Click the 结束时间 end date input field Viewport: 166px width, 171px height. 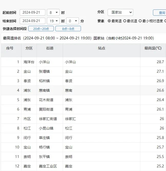tap(32, 21)
